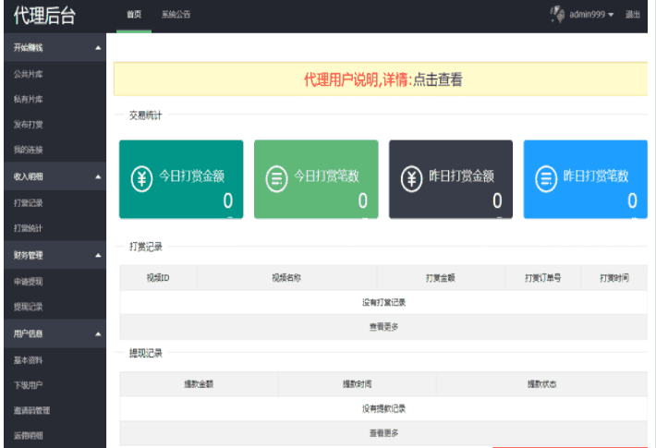Click 查看更多 under 打赏记录 table
This screenshot has height=448, width=656.
pos(383,327)
